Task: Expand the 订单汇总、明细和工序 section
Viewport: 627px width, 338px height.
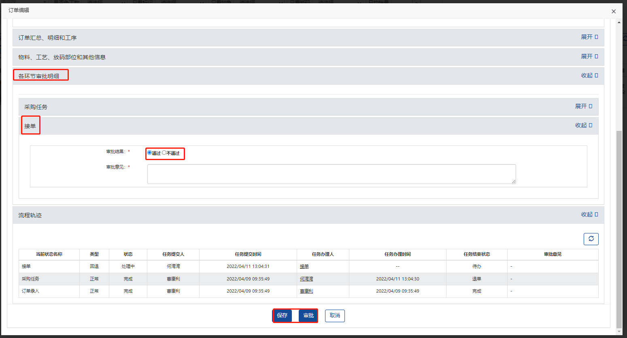Action: [x=589, y=37]
